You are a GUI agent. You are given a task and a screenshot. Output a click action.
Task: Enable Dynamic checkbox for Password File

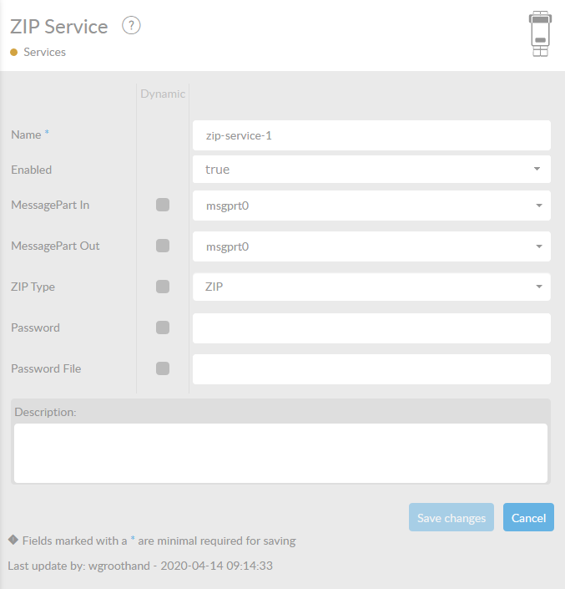[x=163, y=368]
